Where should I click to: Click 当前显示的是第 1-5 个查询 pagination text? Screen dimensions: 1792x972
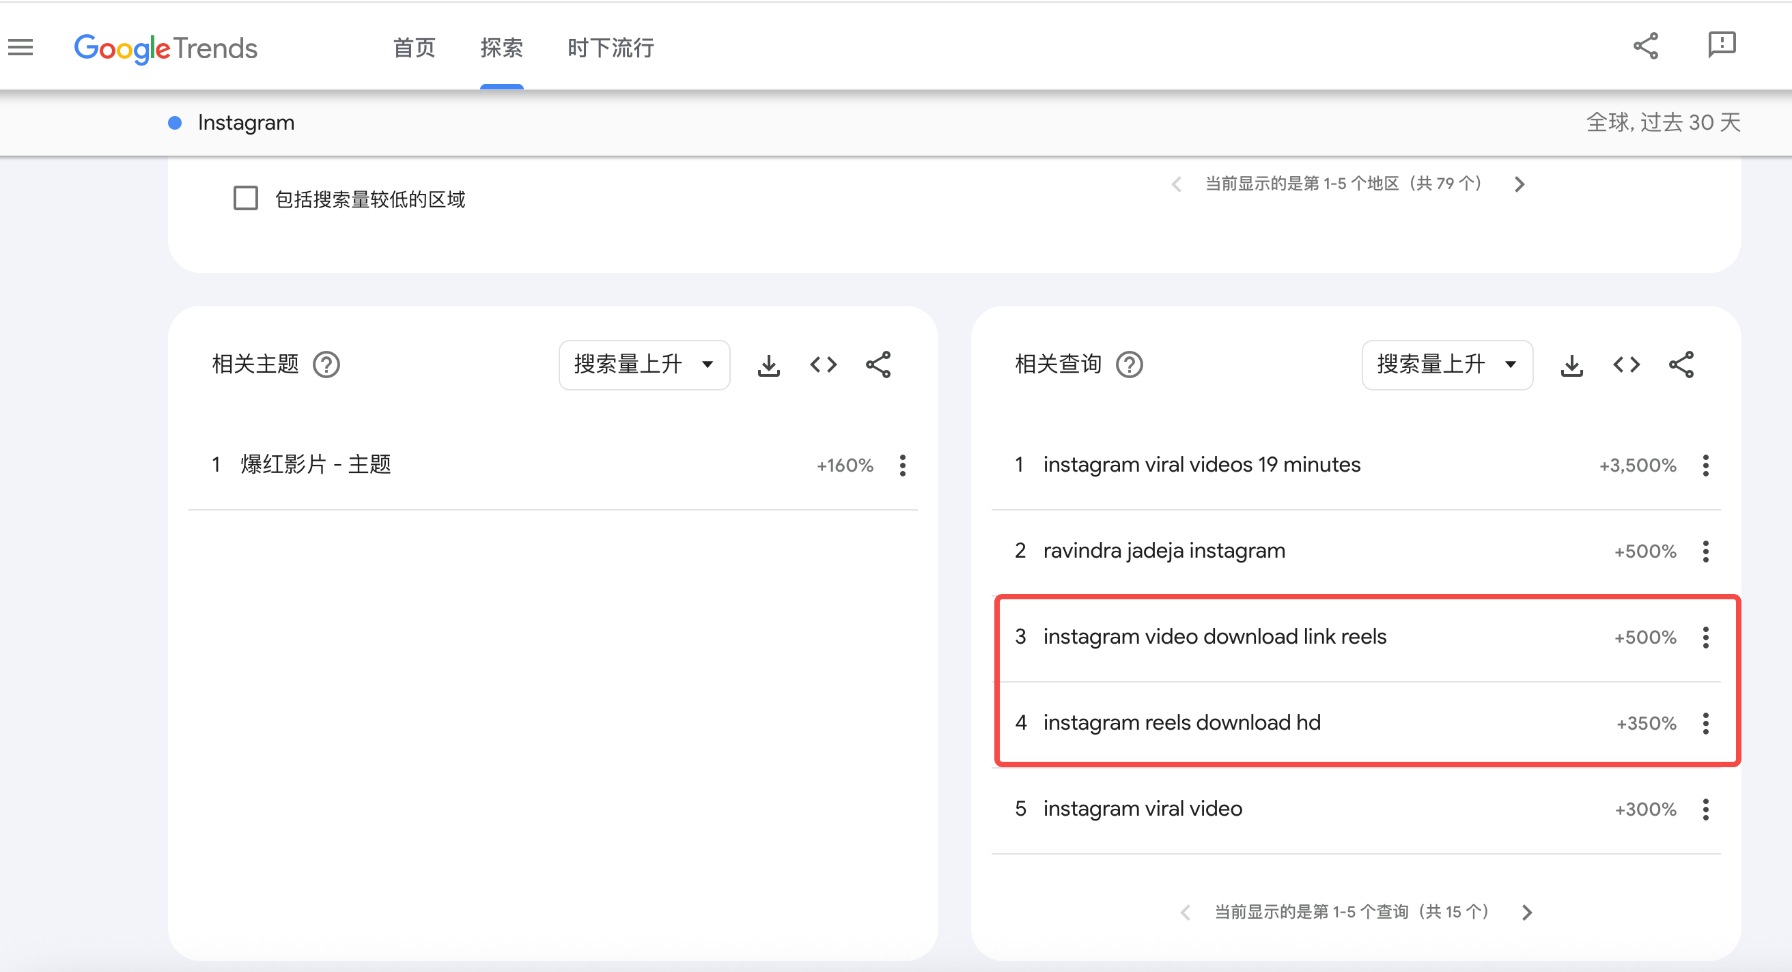pos(1352,912)
